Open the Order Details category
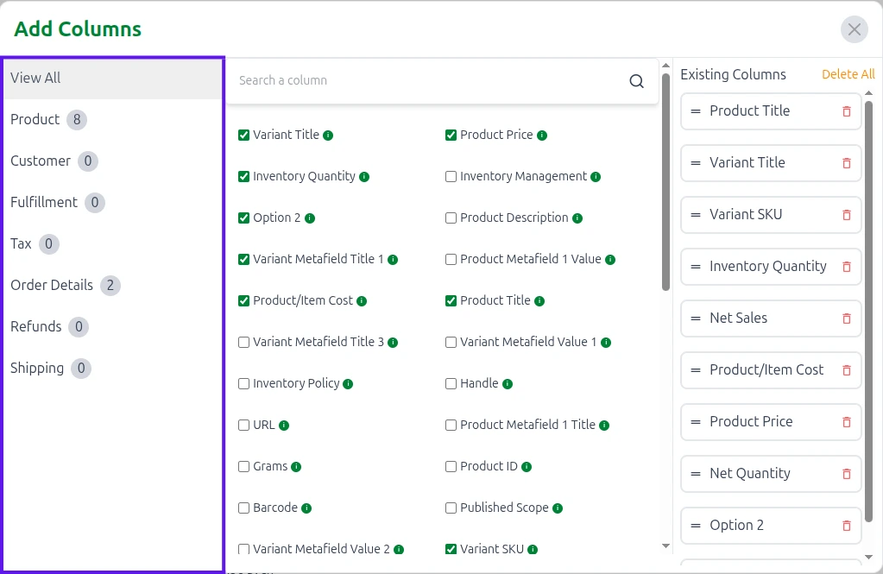Image resolution: width=883 pixels, height=574 pixels. pos(52,286)
